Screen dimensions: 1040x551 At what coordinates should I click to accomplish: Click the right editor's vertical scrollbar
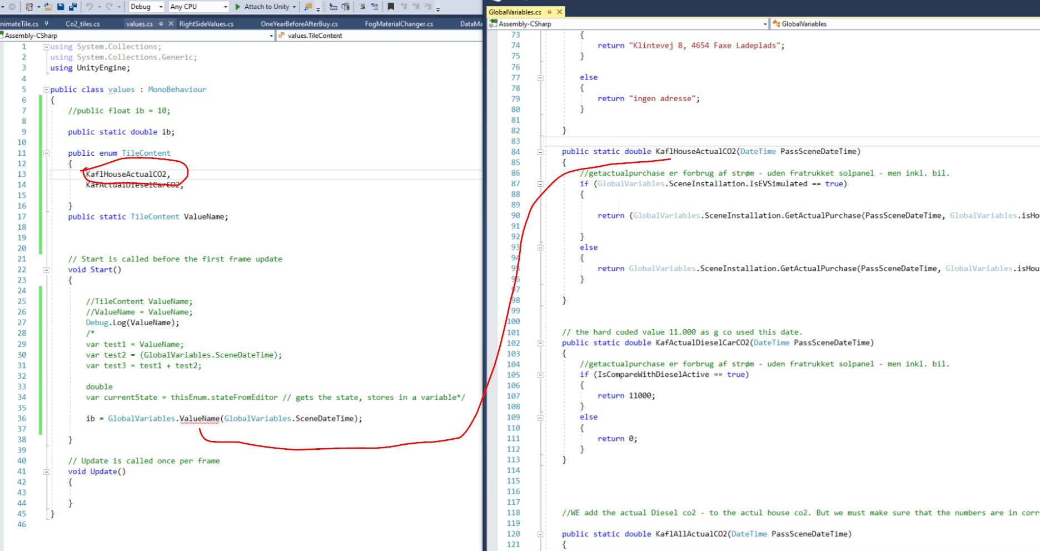(1037, 278)
